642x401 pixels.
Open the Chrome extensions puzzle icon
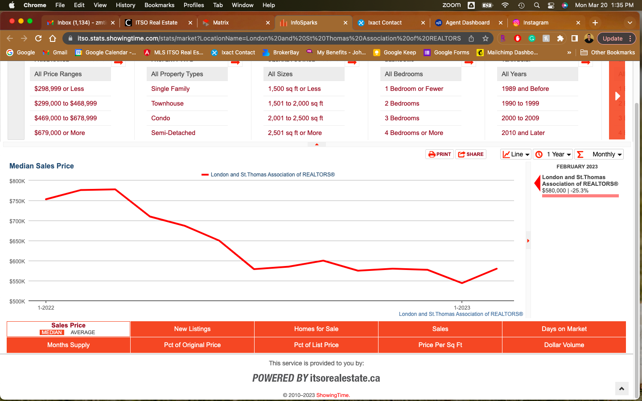[560, 38]
